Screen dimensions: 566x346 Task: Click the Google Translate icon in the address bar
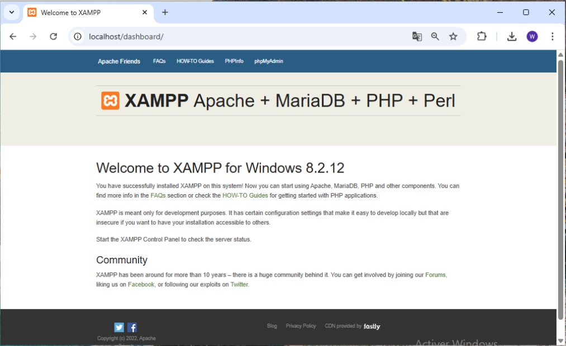click(x=417, y=36)
